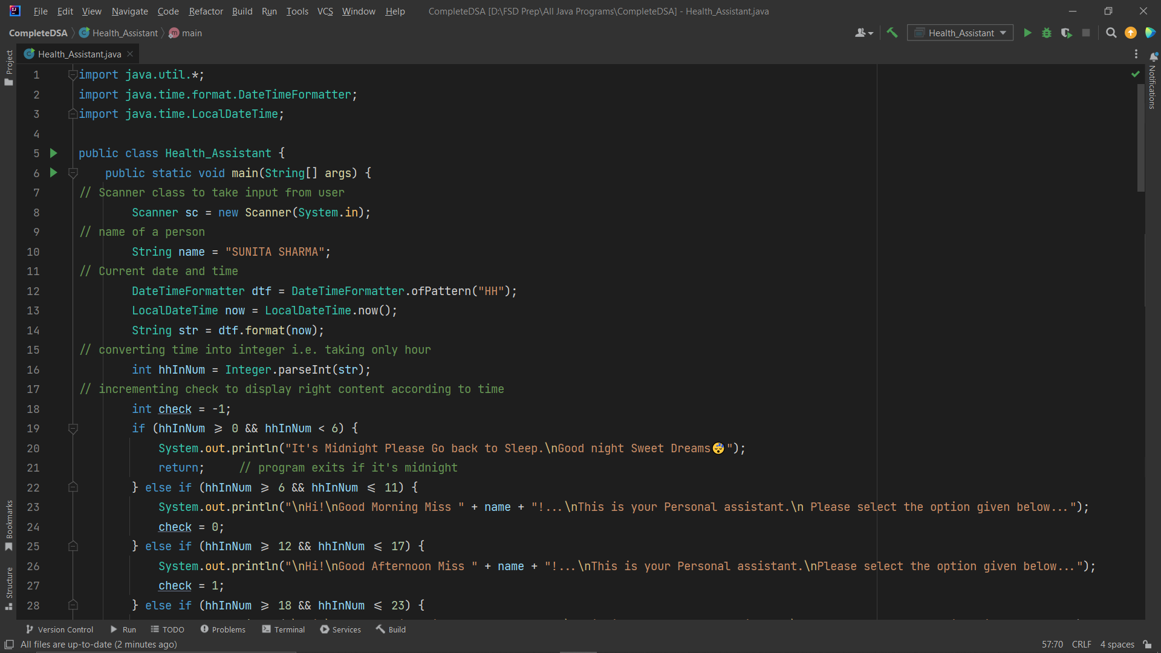The height and width of the screenshot is (653, 1161).
Task: Open the Notifications bell panel
Action: click(x=1153, y=57)
